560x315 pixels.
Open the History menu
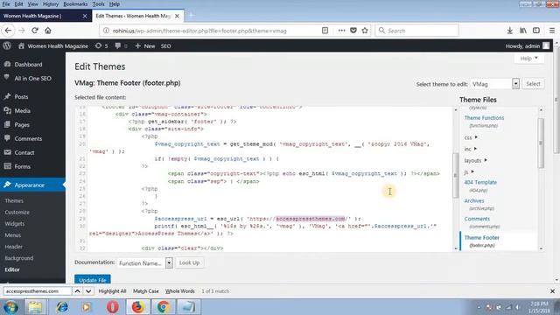pyautogui.click(x=51, y=3)
